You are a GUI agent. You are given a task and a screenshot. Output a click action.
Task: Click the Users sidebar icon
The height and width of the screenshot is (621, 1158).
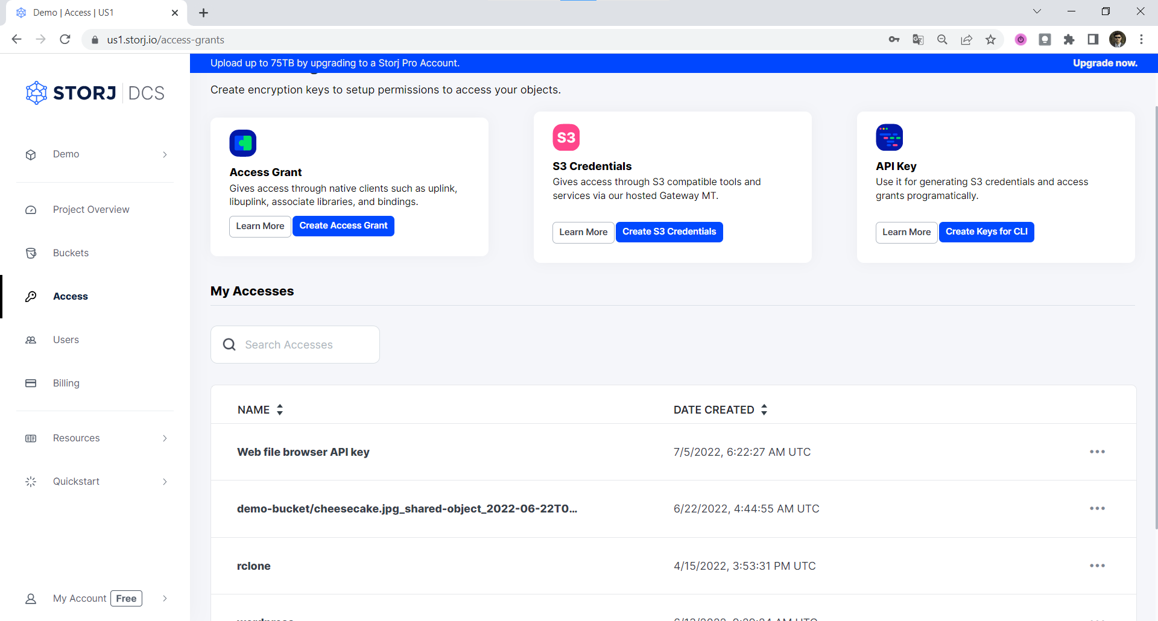(x=31, y=340)
